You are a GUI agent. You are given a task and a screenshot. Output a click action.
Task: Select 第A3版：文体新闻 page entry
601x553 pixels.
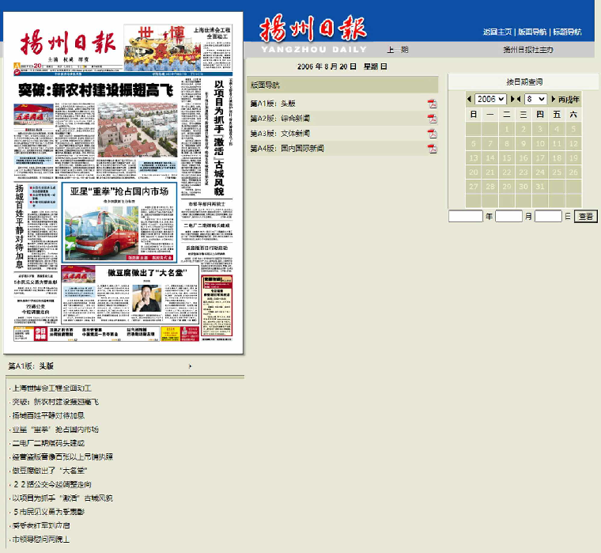point(280,134)
